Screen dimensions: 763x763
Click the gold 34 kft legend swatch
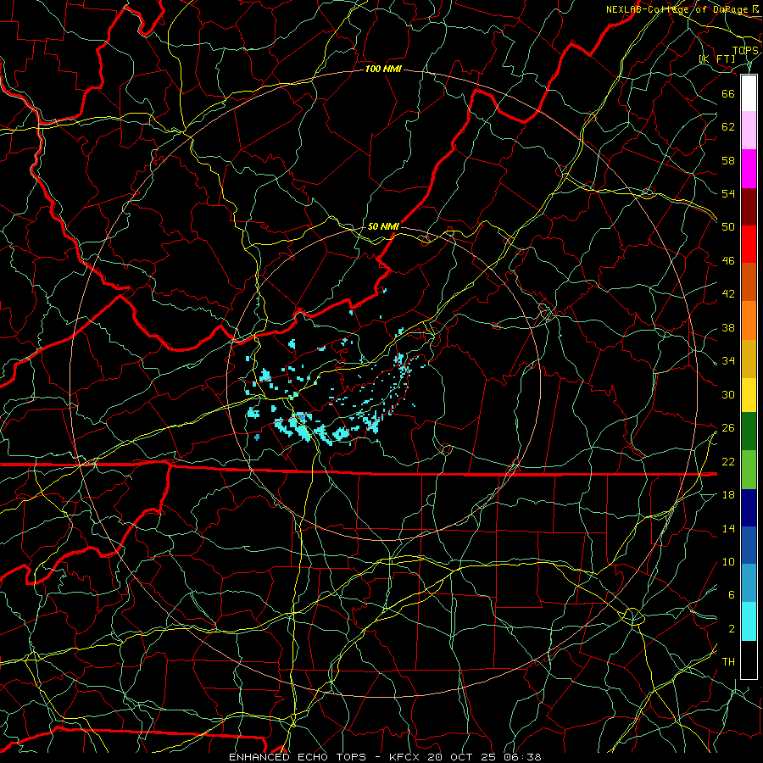click(x=749, y=359)
